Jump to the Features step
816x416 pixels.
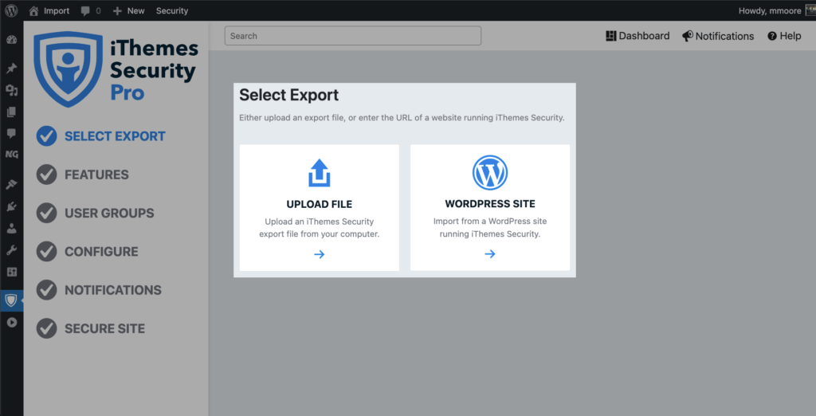83,175
